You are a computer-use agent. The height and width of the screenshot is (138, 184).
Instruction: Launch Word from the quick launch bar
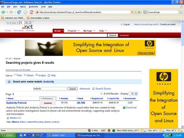click(29, 135)
